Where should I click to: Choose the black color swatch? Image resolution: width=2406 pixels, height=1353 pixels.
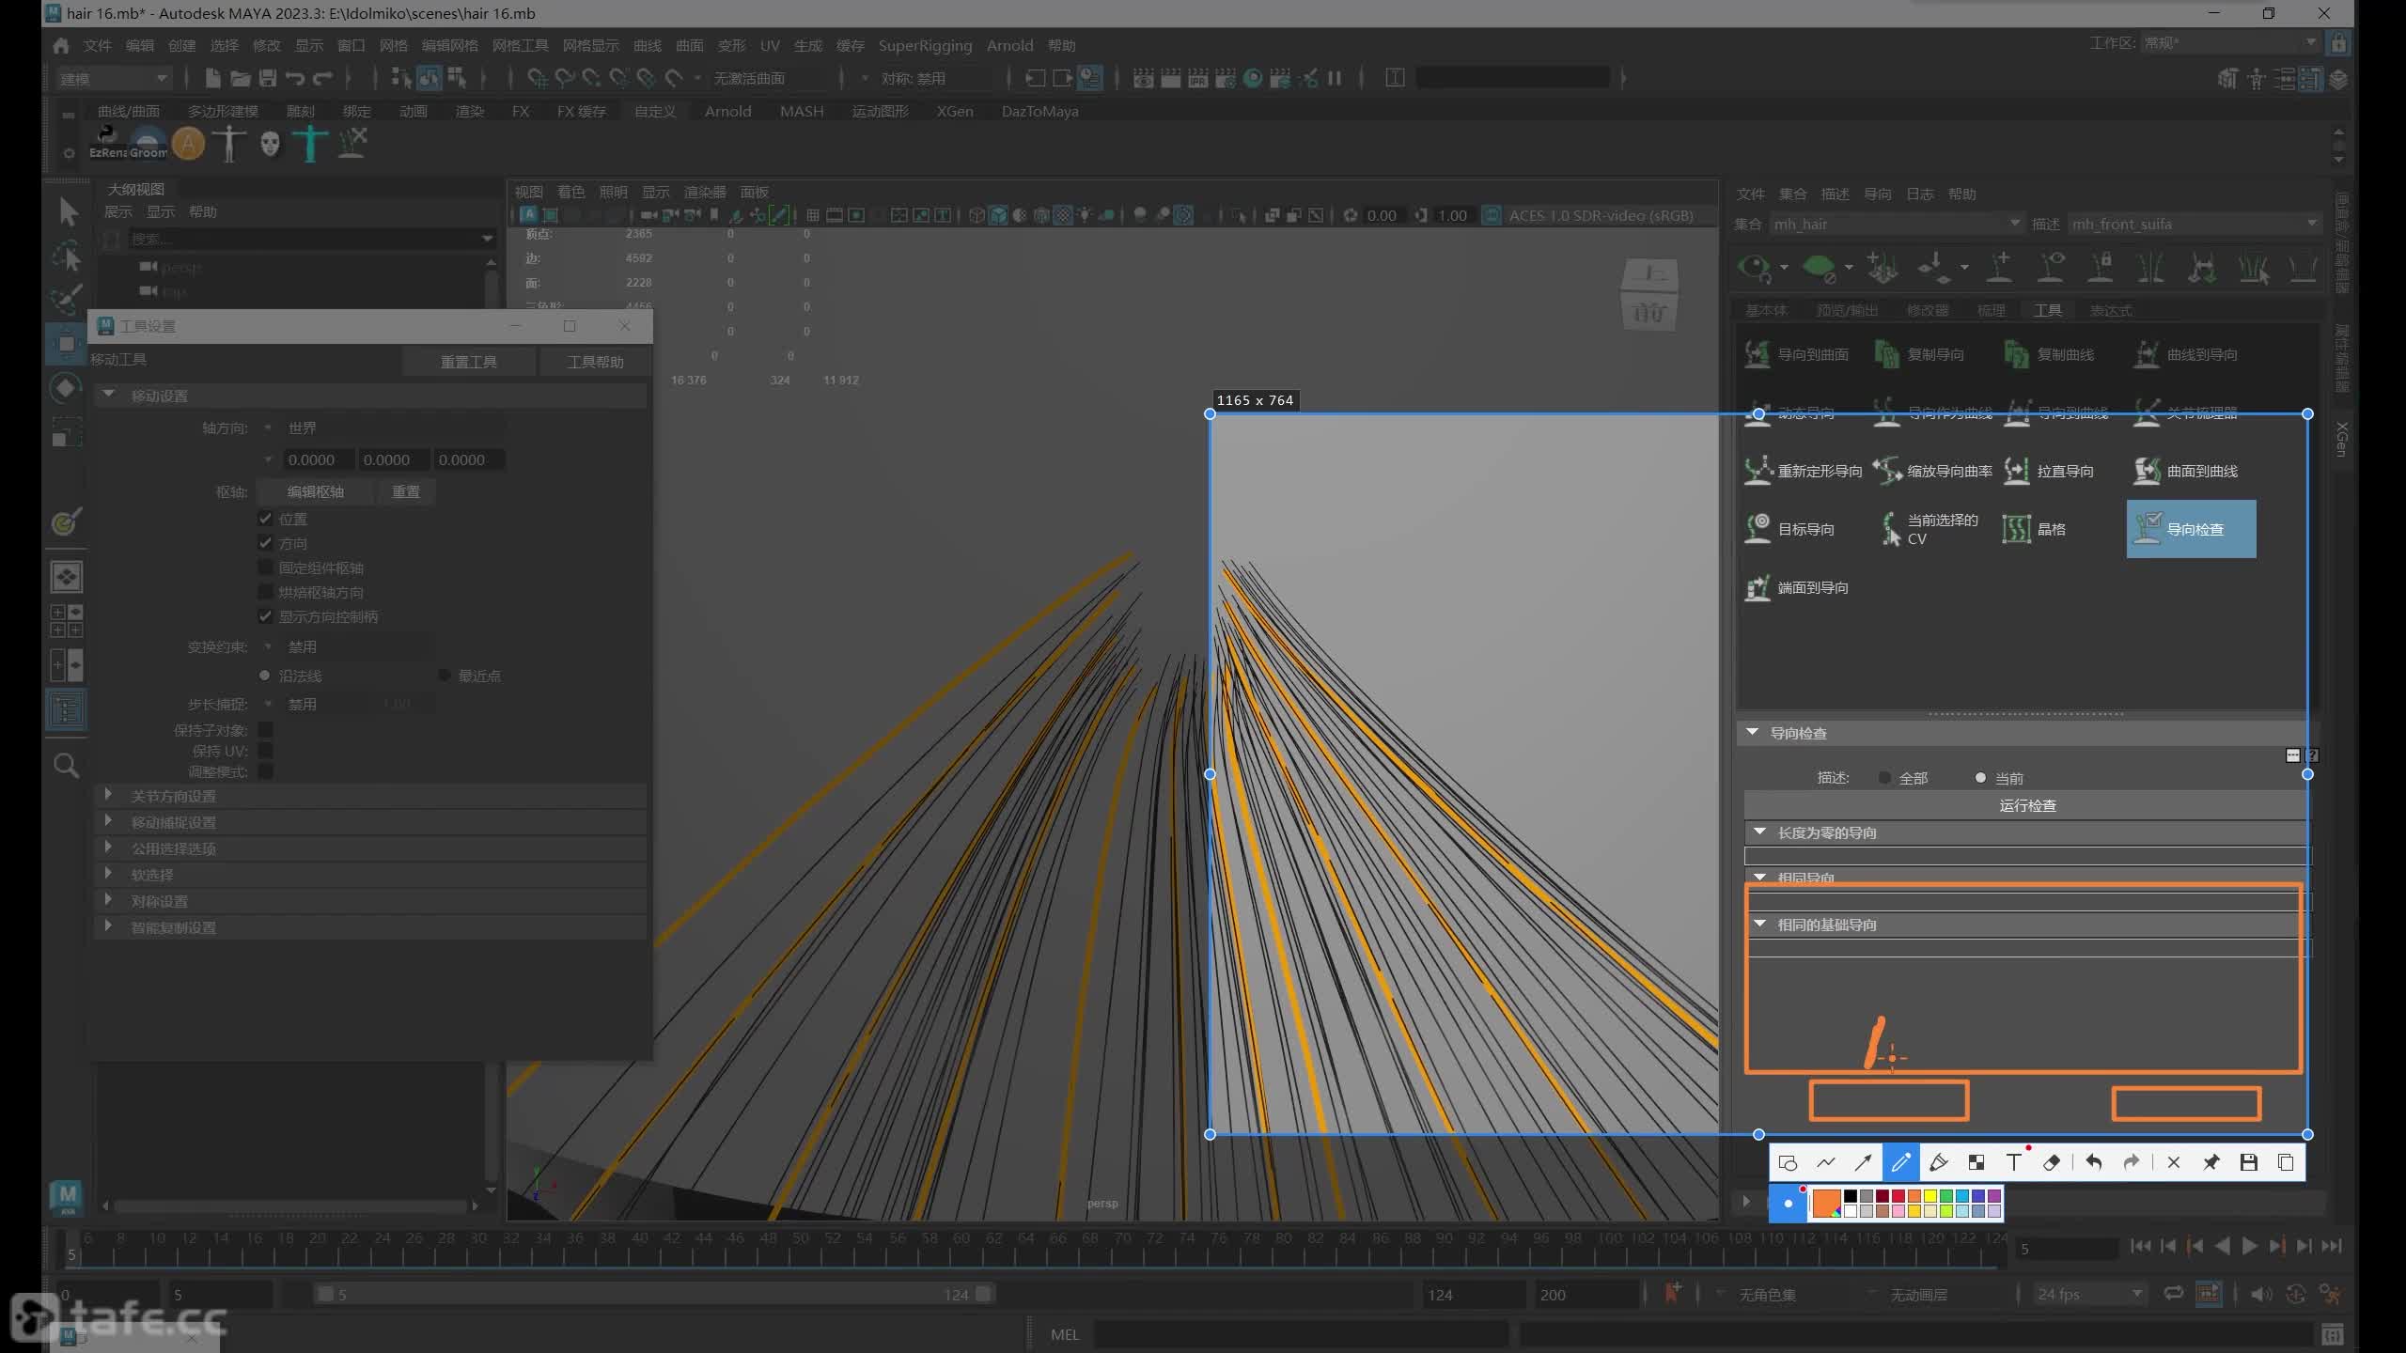pyautogui.click(x=1850, y=1196)
